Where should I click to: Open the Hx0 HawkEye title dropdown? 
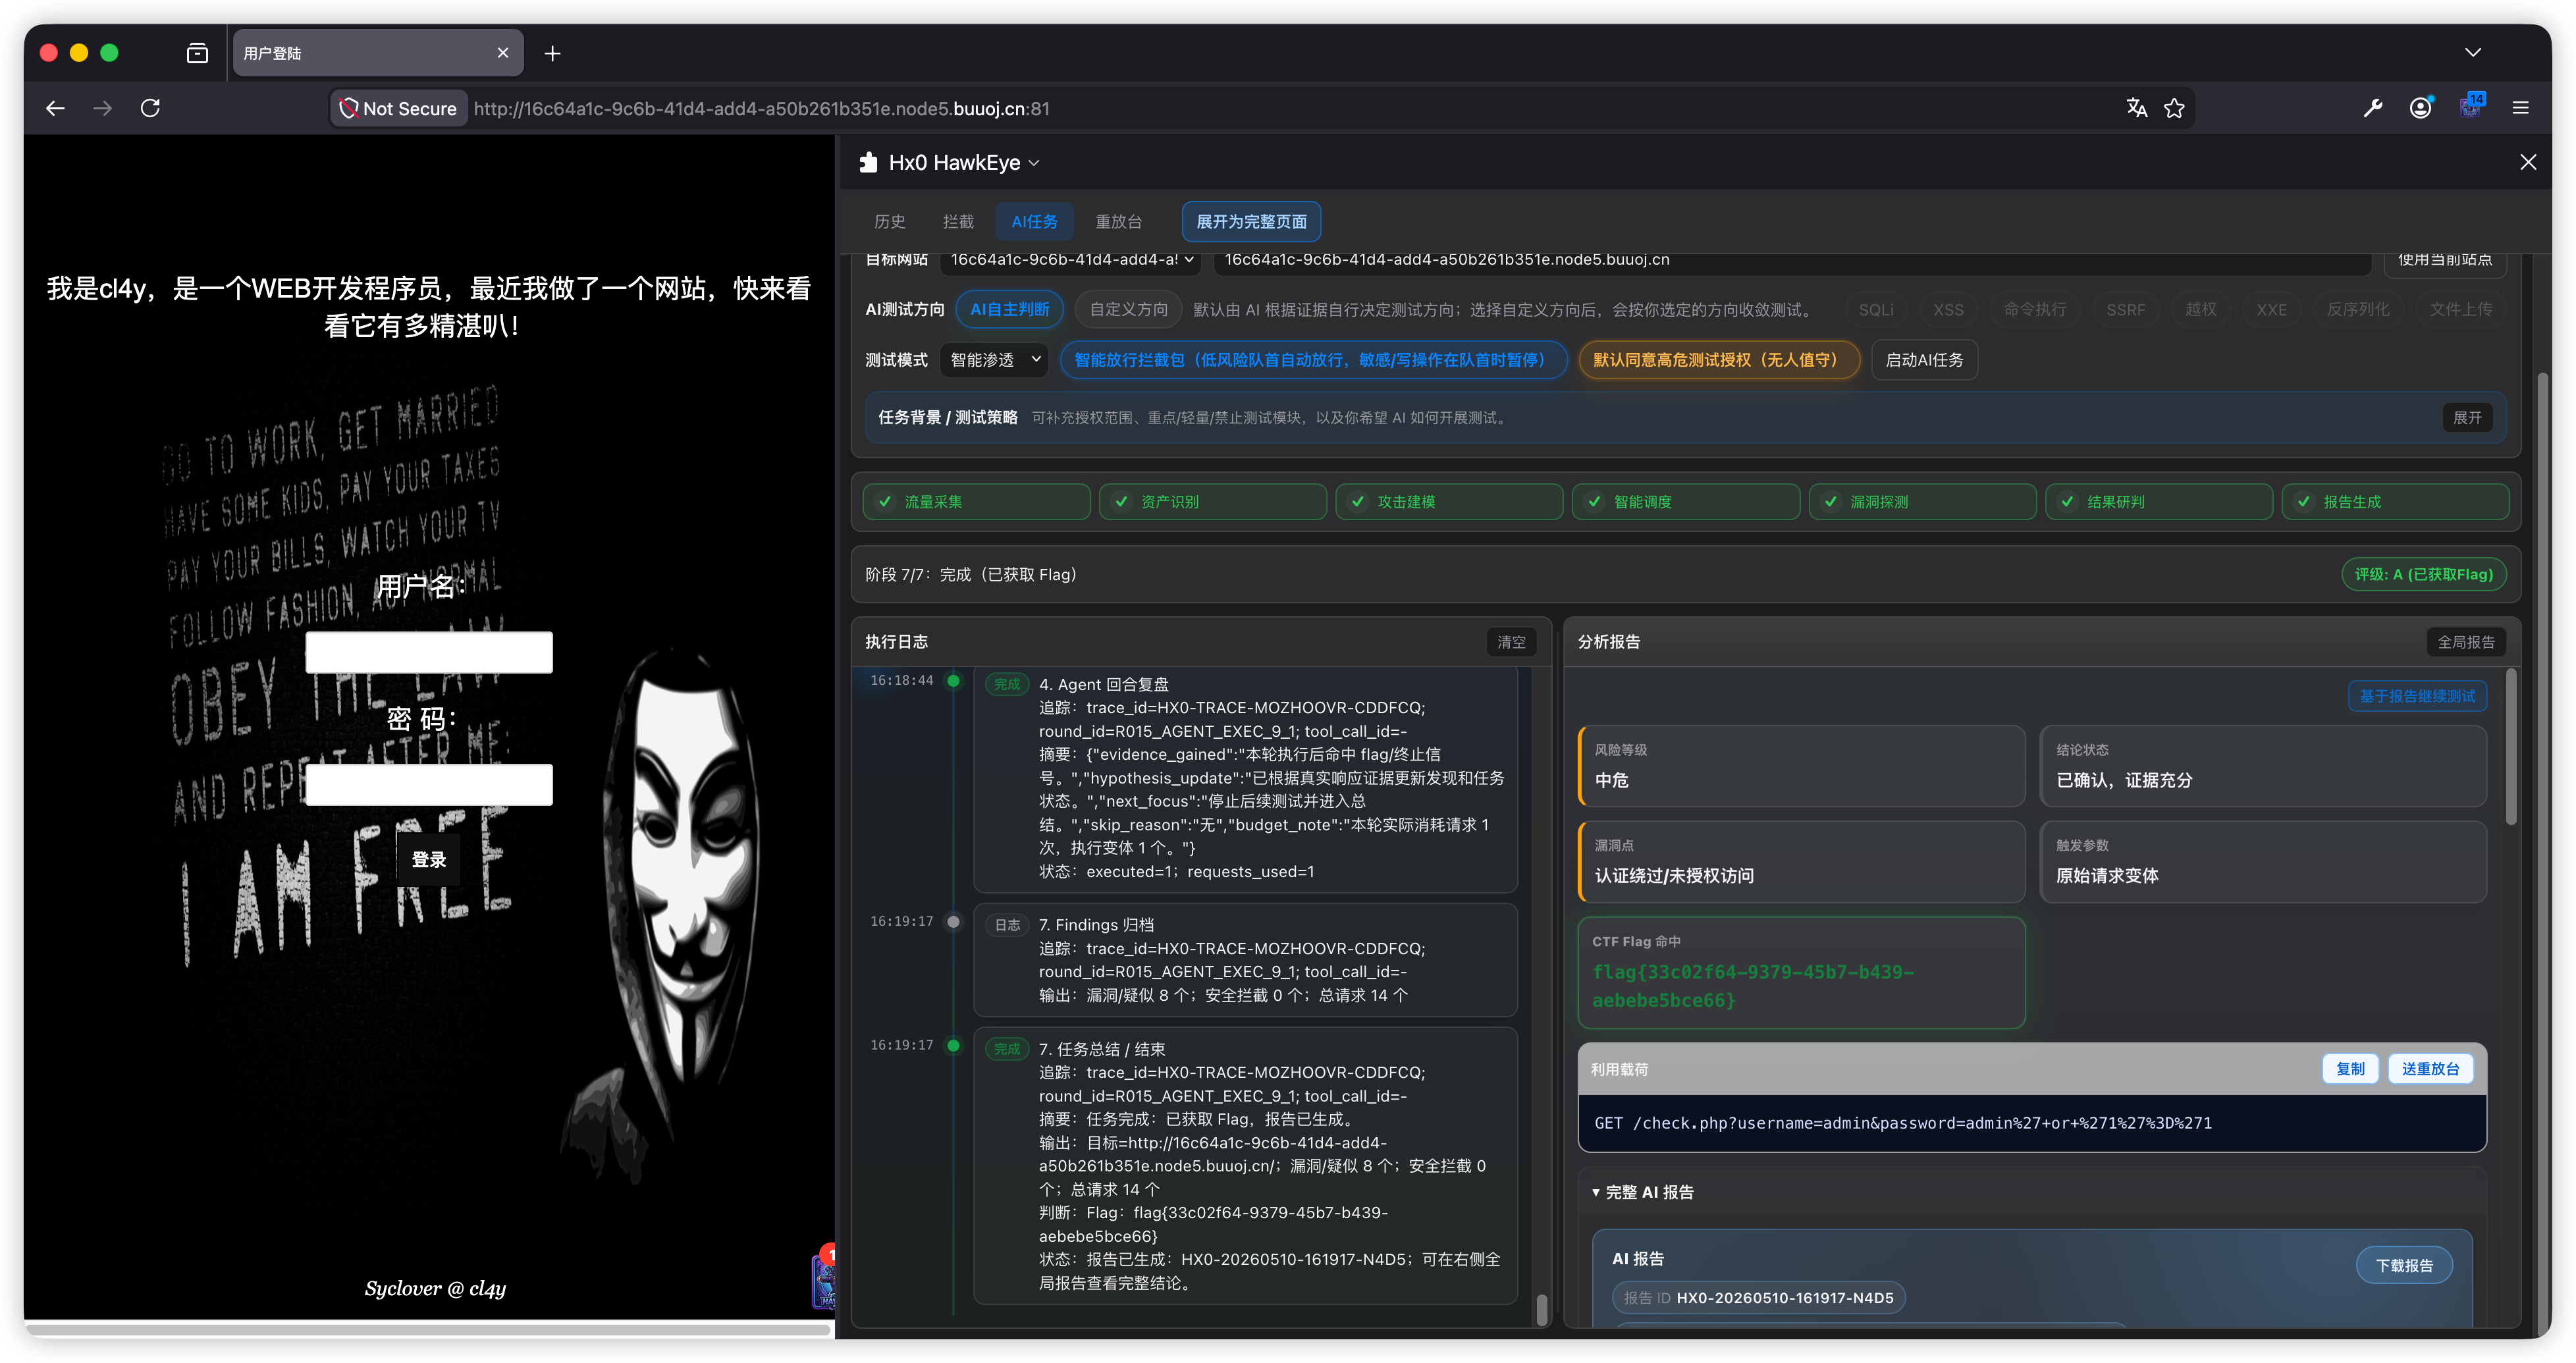click(1034, 163)
